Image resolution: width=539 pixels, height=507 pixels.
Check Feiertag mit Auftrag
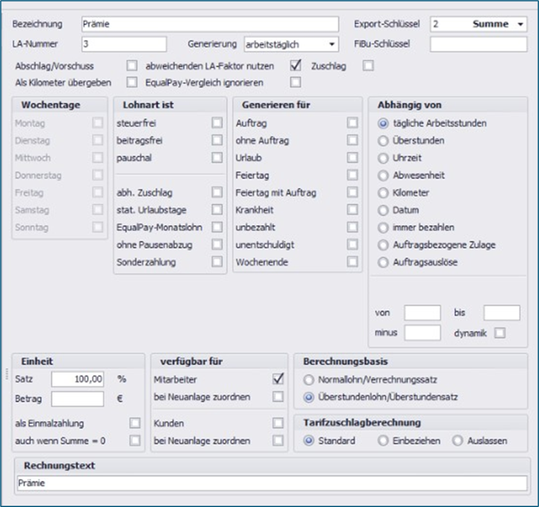coord(352,192)
